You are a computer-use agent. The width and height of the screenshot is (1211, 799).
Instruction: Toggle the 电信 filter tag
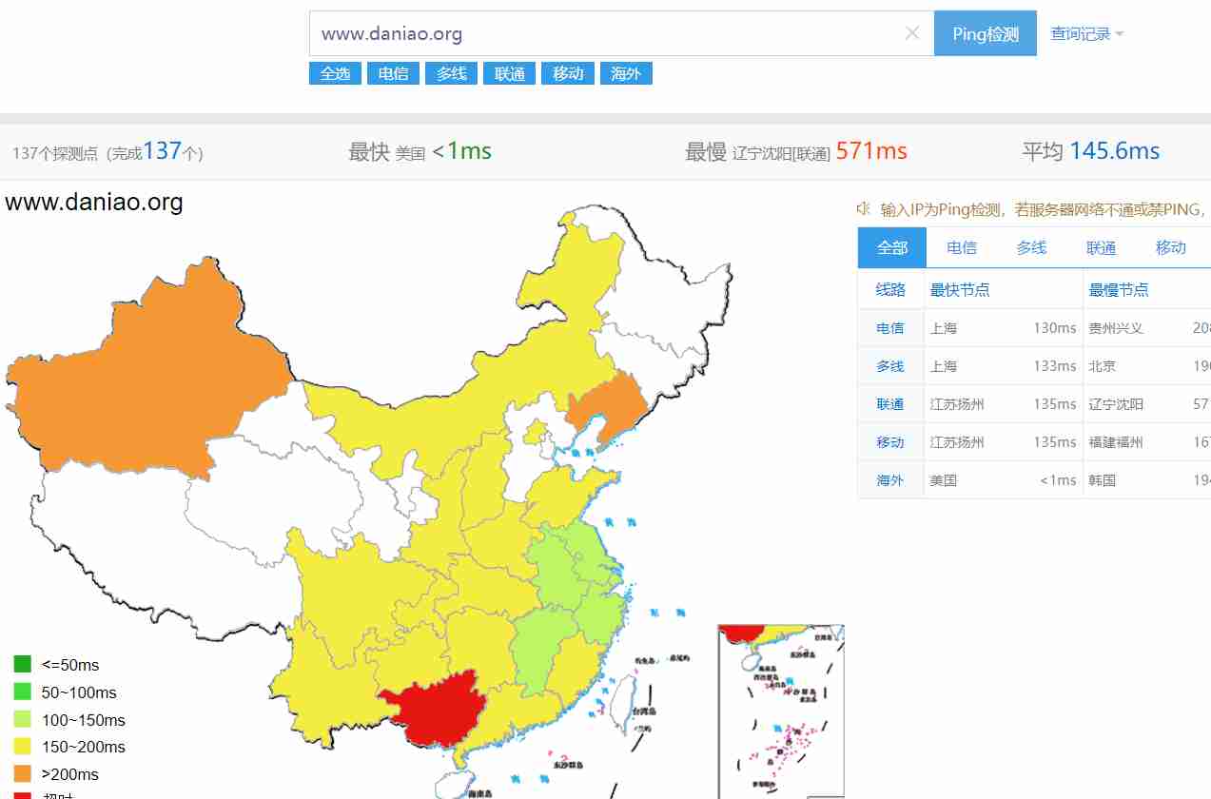click(x=393, y=73)
